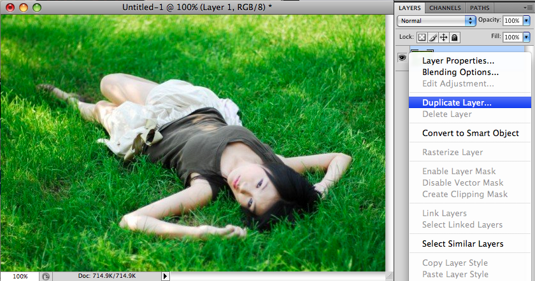Lock transparent pixels icon
Image resolution: width=535 pixels, height=281 pixels.
(x=422, y=37)
